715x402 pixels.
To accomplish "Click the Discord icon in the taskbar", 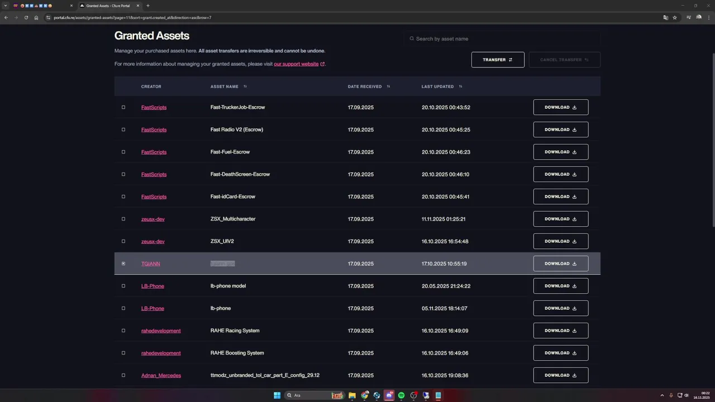I will 389,395.
